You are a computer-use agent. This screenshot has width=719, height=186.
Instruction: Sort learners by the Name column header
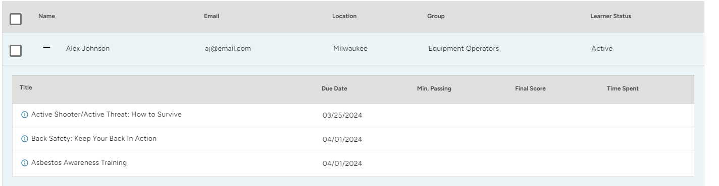click(x=46, y=16)
